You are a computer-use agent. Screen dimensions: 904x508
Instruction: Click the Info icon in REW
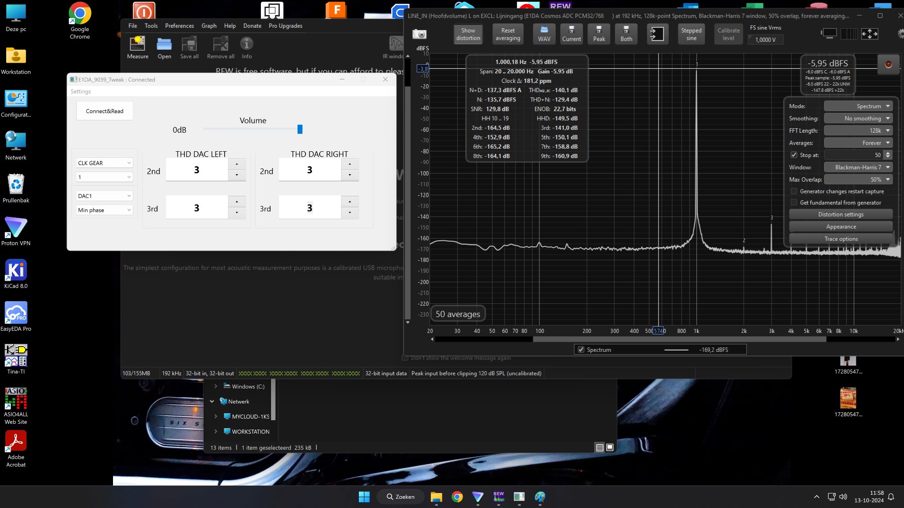246,48
